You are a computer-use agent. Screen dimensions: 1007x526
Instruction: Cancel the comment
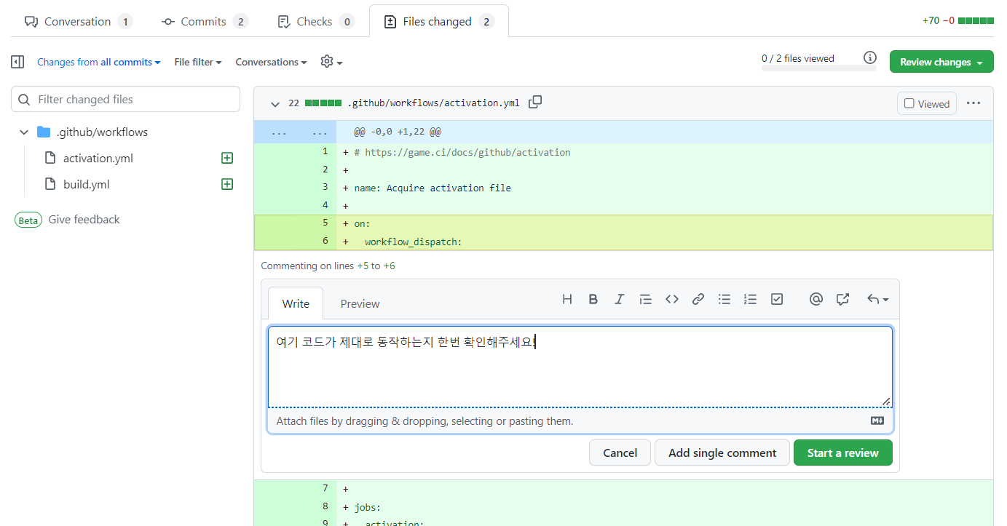[620, 453]
